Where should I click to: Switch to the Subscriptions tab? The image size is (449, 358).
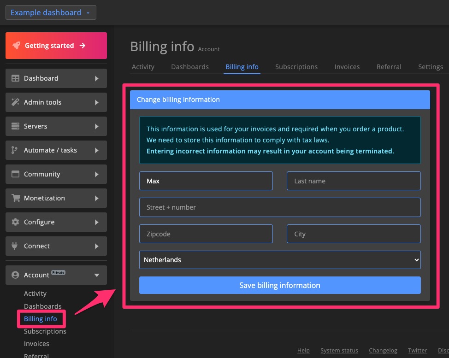pyautogui.click(x=296, y=67)
